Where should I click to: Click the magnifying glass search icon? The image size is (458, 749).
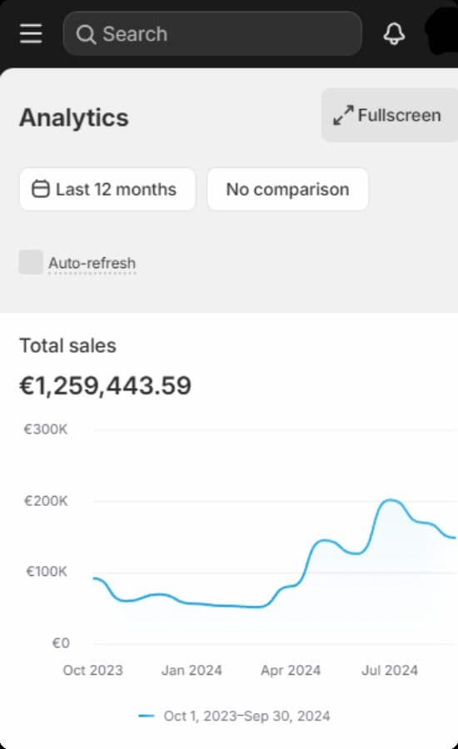tap(86, 34)
